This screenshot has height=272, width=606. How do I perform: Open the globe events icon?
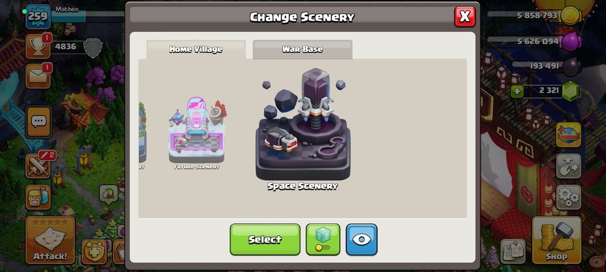click(568, 135)
